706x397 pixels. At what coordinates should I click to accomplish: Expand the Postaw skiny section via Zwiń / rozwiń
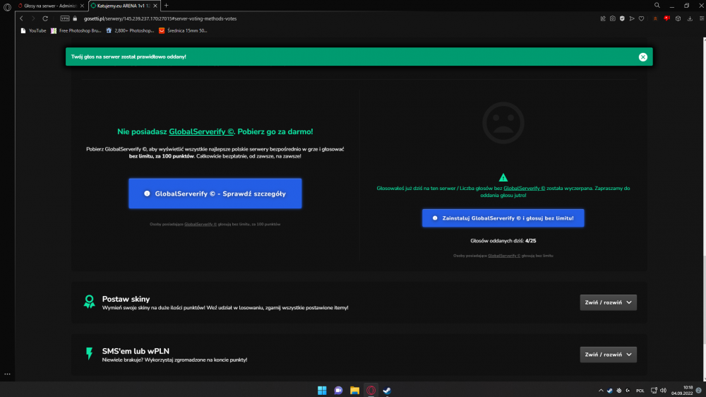pos(609,302)
